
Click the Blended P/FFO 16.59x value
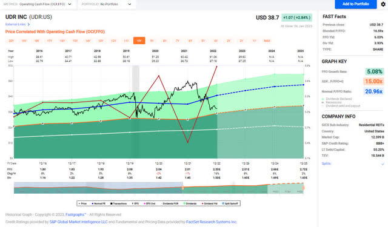(x=378, y=31)
